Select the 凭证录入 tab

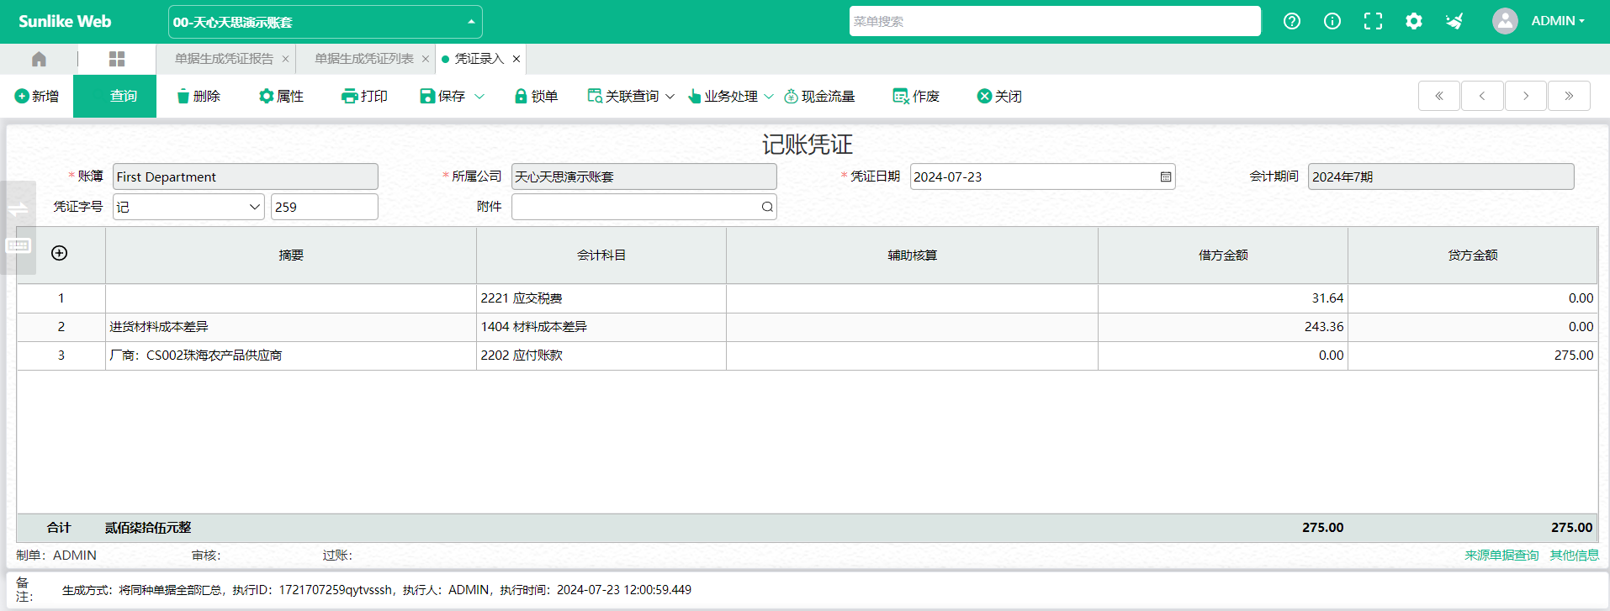click(x=479, y=59)
